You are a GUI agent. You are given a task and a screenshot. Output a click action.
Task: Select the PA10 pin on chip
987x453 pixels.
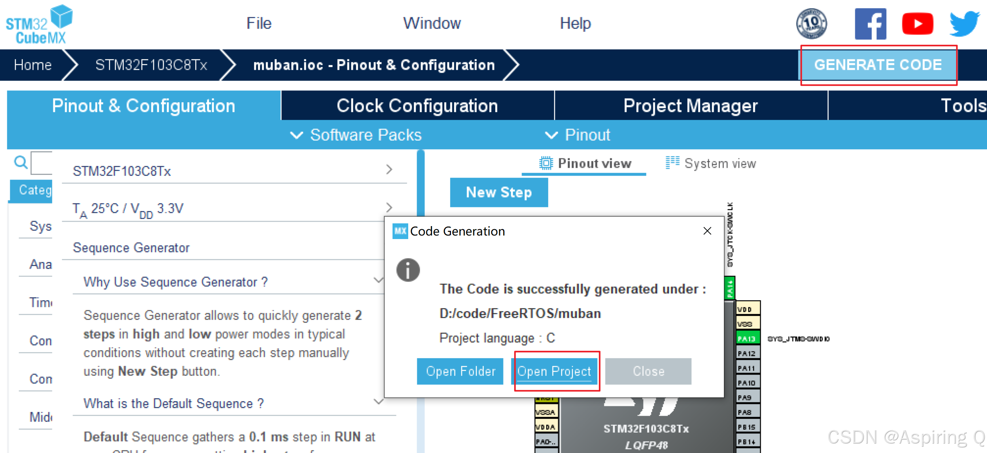coord(748,382)
